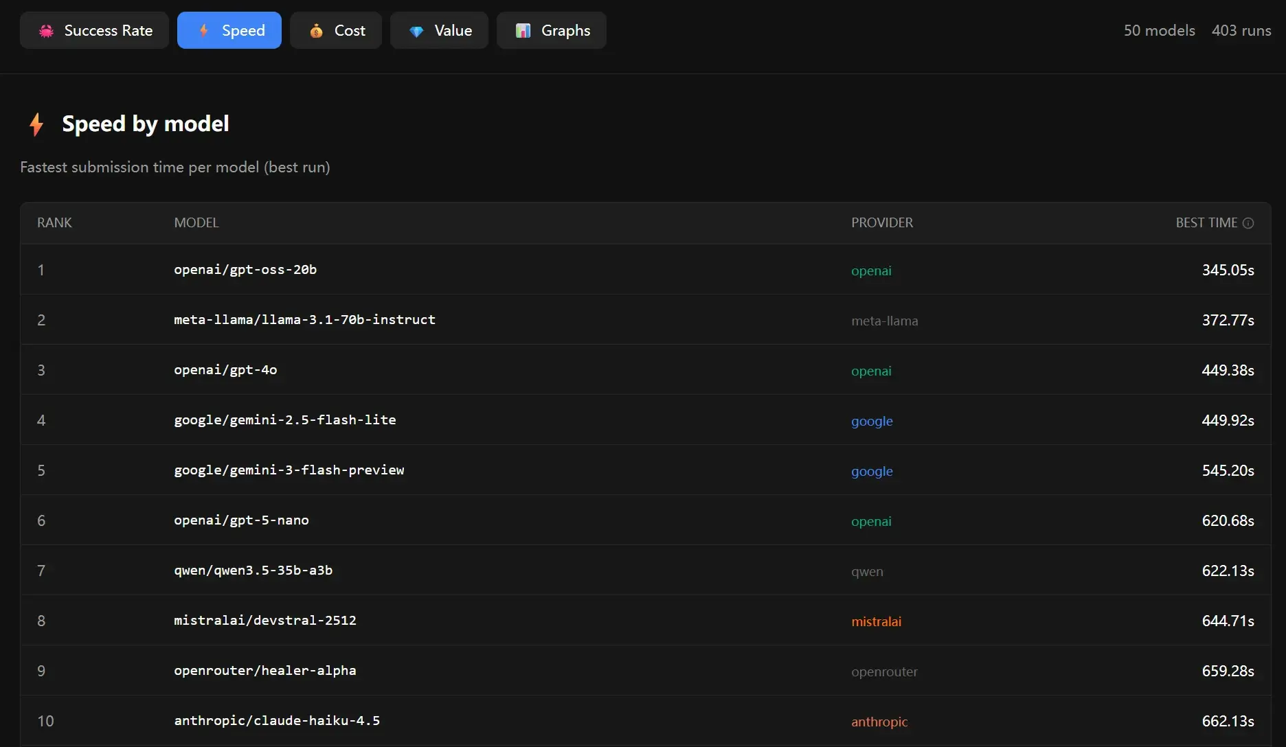Screen dimensions: 1286x747
Task: Click the anthropic provider link
Action: pos(879,722)
